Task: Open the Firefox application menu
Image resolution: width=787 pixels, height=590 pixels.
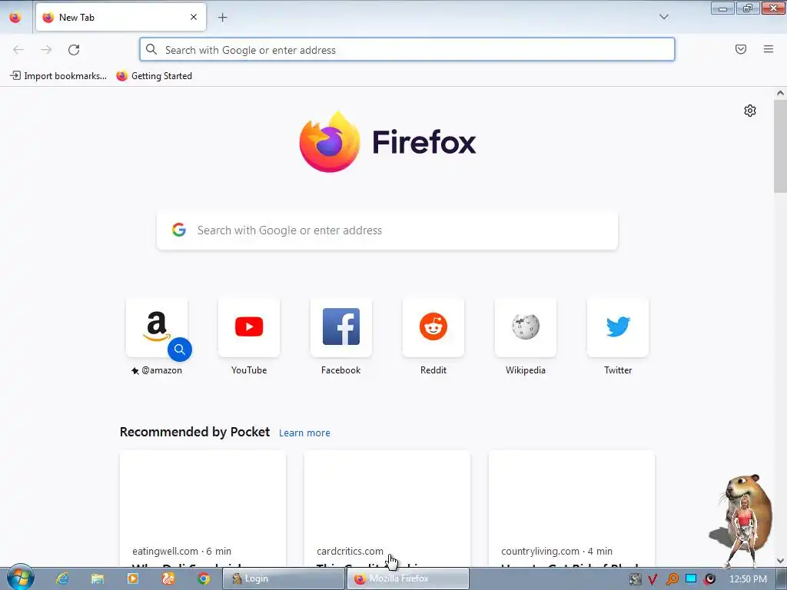Action: [768, 49]
